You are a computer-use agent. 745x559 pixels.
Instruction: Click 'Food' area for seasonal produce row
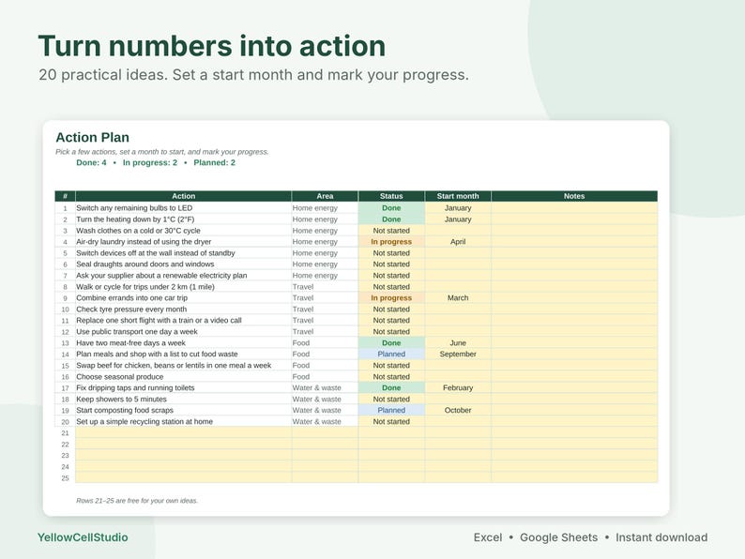point(325,377)
